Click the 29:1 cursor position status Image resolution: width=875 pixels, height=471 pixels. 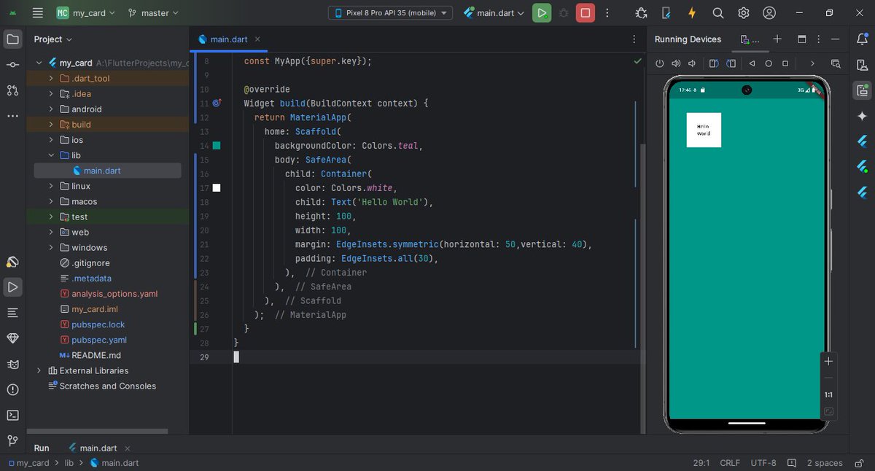coord(701,463)
